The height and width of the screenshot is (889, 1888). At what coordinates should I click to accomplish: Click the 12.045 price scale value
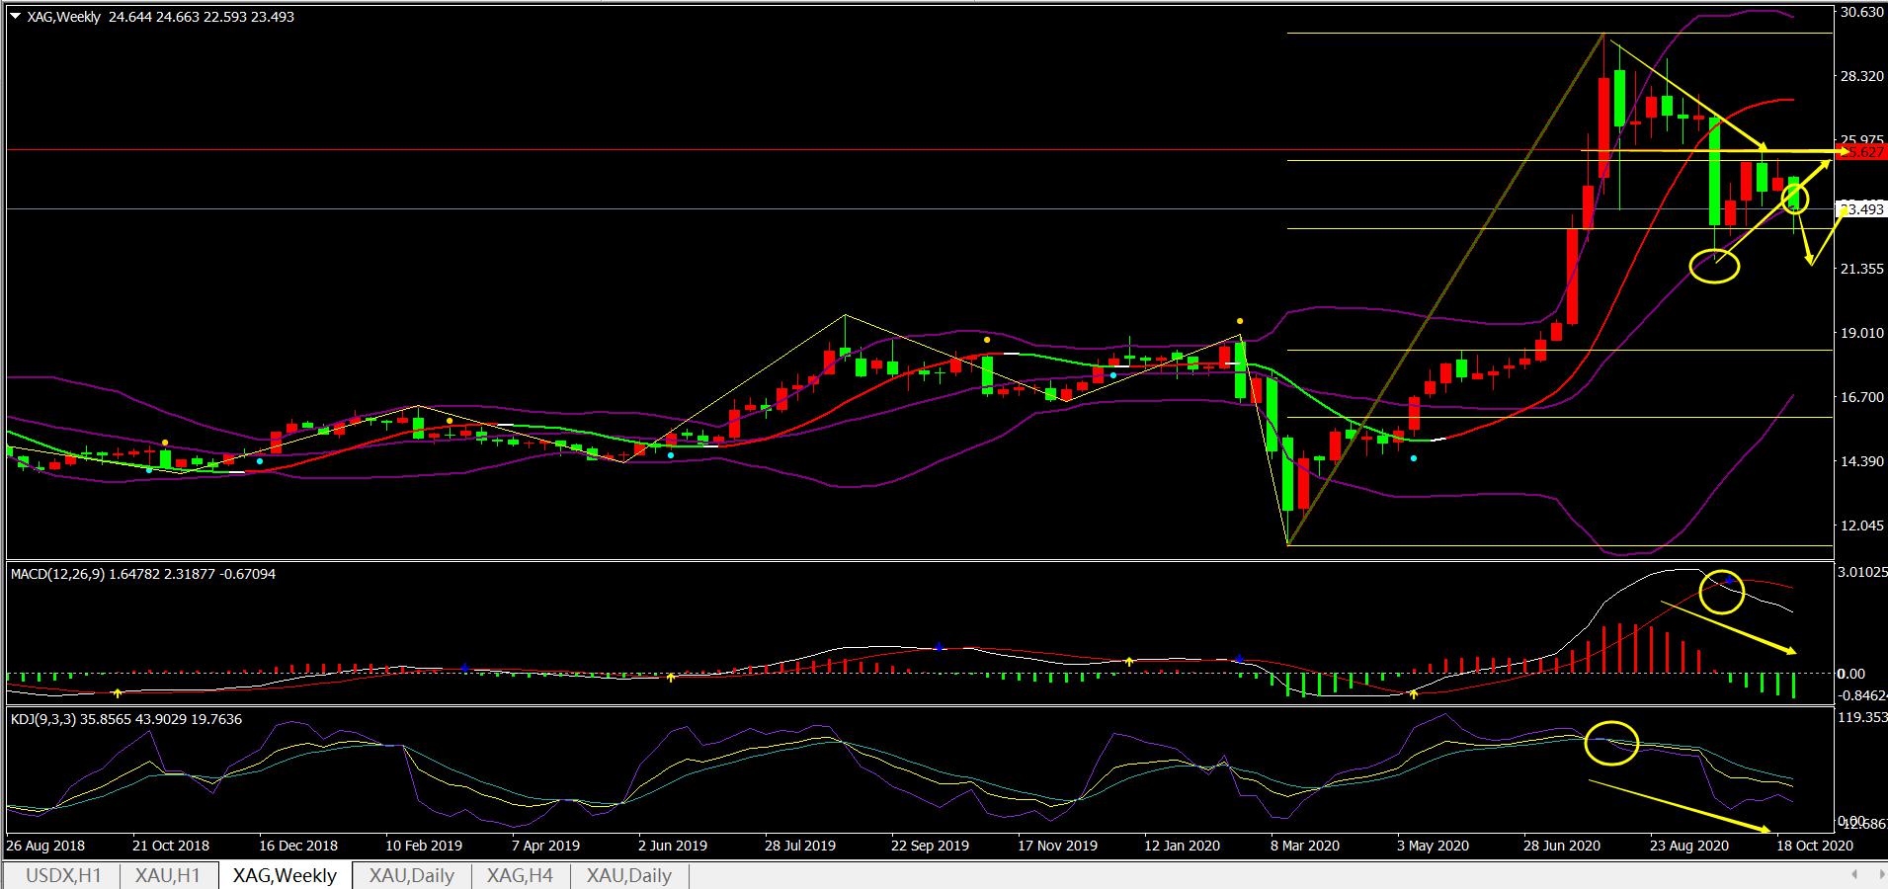pyautogui.click(x=1861, y=525)
